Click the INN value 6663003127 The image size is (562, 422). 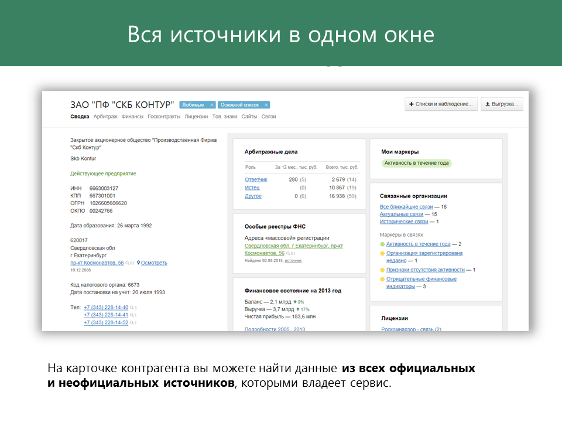(x=104, y=188)
